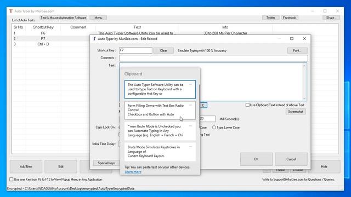The width and height of the screenshot is (351, 197).
Task: Click the Shortcut Key column header
Action: (43, 27)
